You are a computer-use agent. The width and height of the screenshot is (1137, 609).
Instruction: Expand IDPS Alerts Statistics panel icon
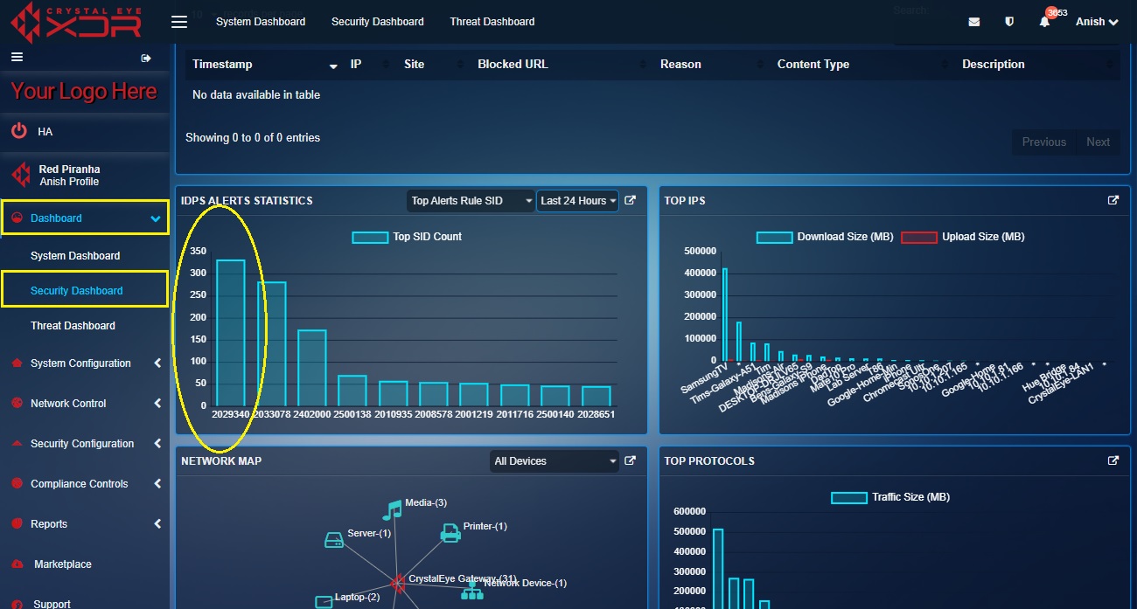click(631, 200)
